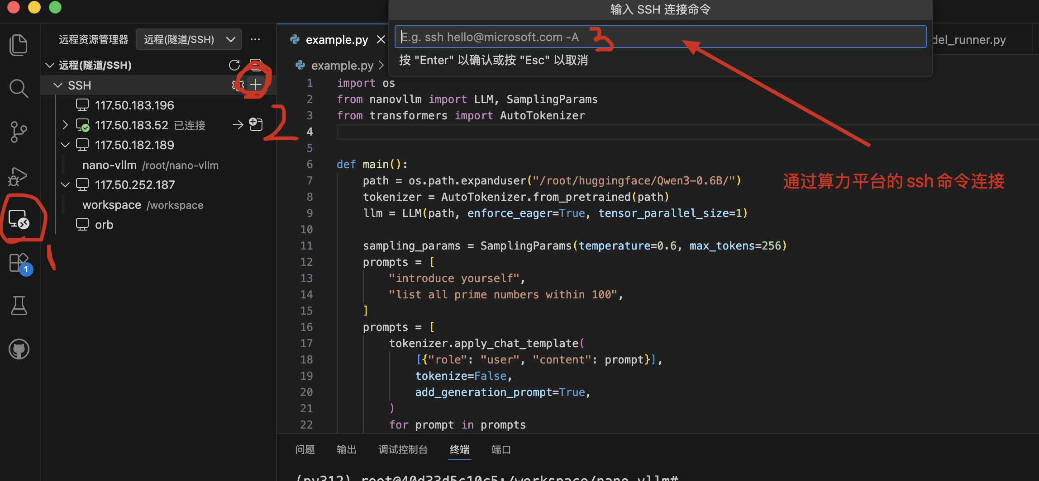
Task: Click the plus icon to add new SSH remote
Action: [x=256, y=85]
